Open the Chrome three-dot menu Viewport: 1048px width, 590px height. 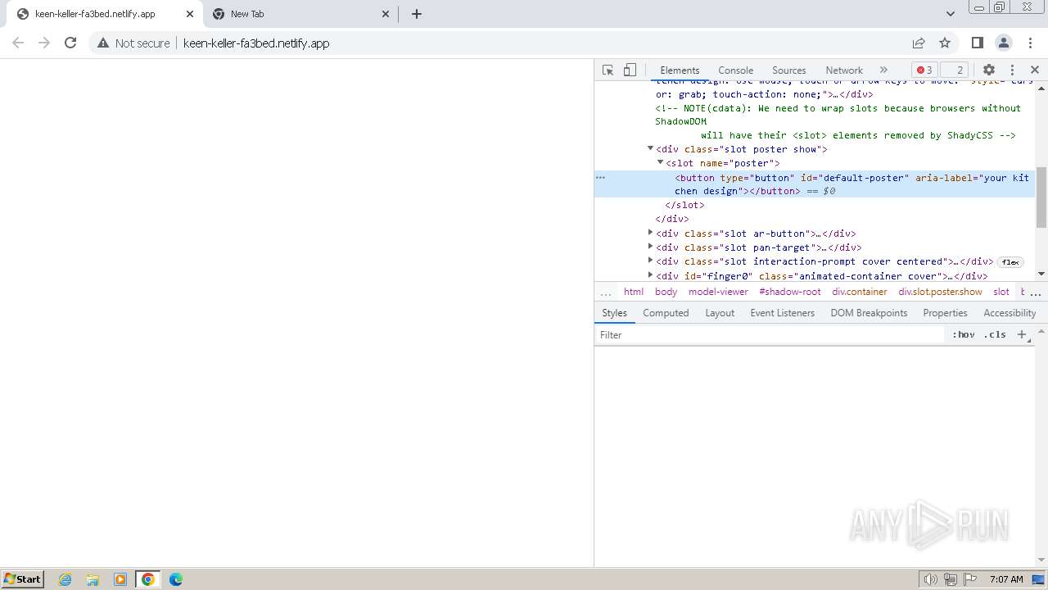coord(1030,43)
